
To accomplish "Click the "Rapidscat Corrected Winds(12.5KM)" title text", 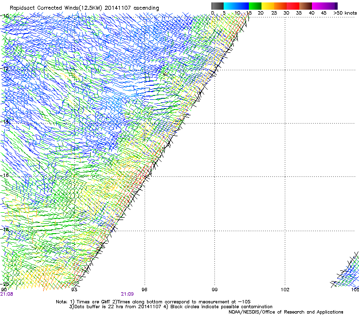I will (x=56, y=8).
